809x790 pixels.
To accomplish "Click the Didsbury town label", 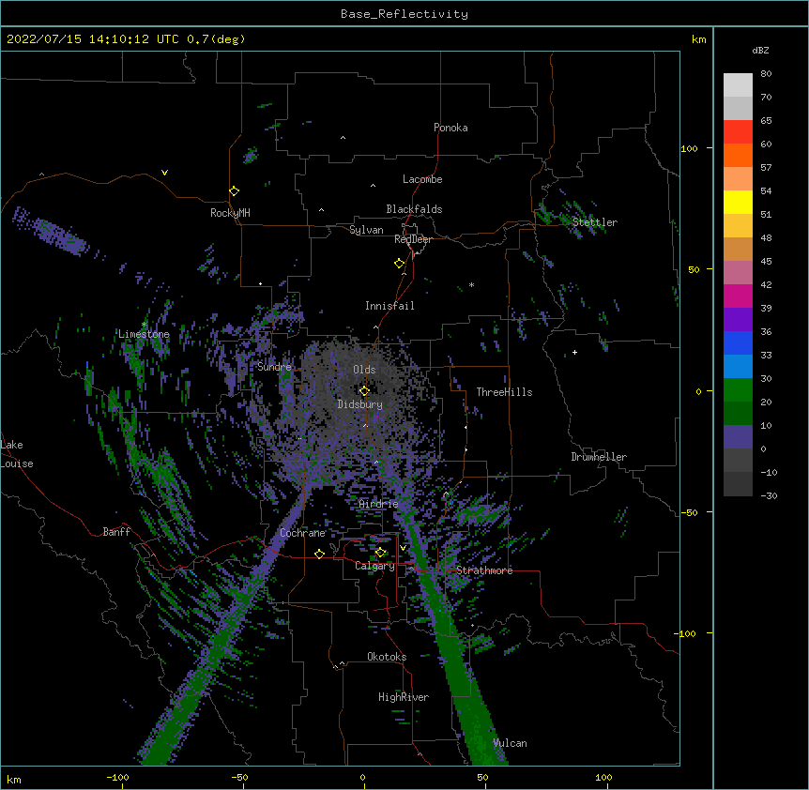I will [x=360, y=404].
